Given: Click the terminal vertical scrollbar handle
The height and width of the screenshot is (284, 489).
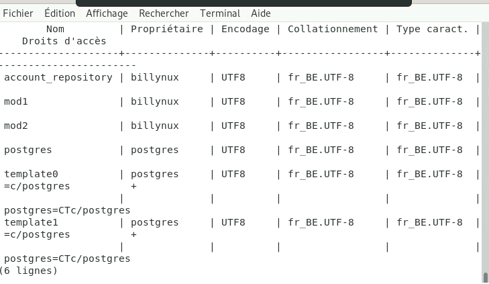Looking at the screenshot, I should tap(485, 277).
